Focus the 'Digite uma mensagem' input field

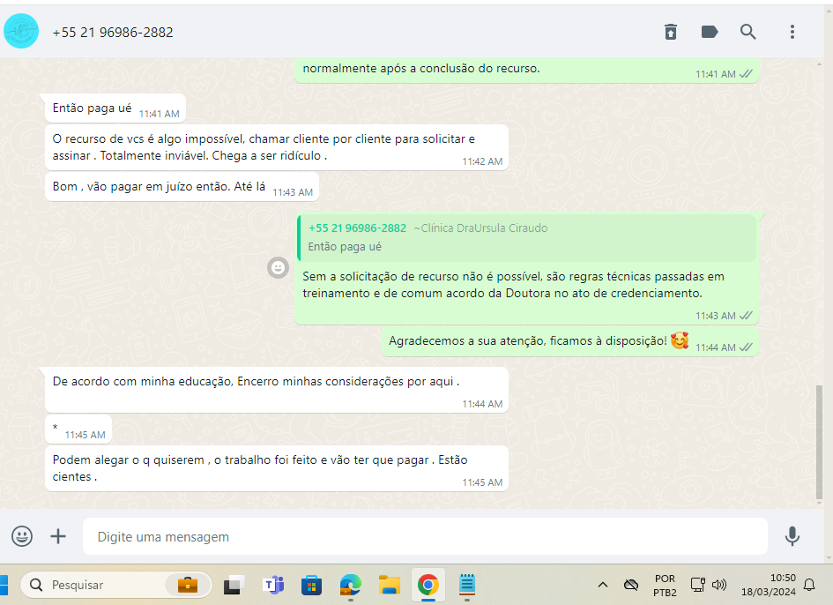click(x=425, y=536)
